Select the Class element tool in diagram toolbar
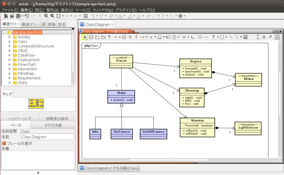The height and width of the screenshot is (175, 284). pyautogui.click(x=91, y=37)
